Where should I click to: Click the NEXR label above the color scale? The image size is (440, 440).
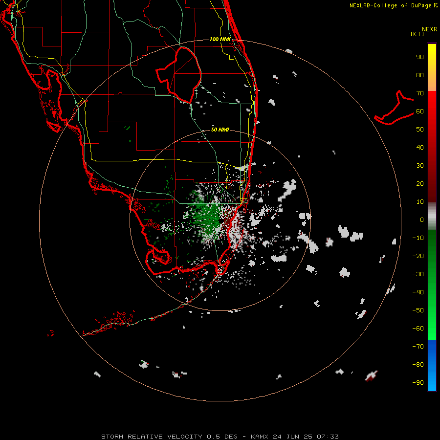pos(429,29)
